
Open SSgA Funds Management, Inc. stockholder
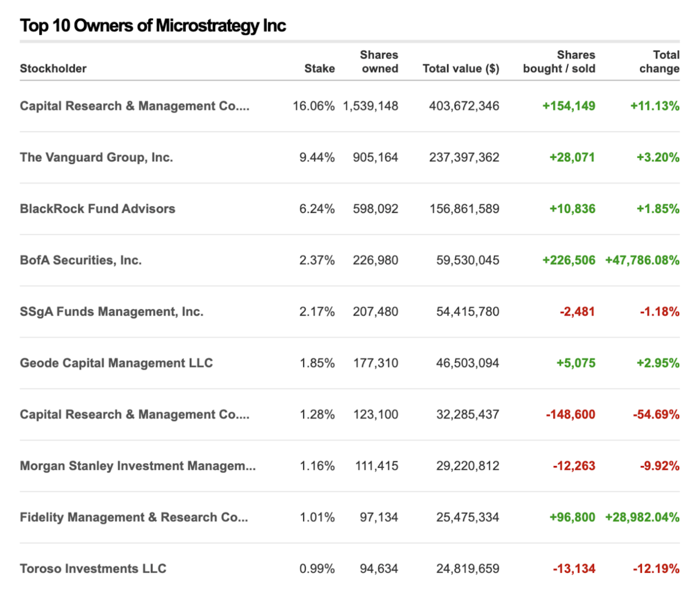click(x=111, y=312)
